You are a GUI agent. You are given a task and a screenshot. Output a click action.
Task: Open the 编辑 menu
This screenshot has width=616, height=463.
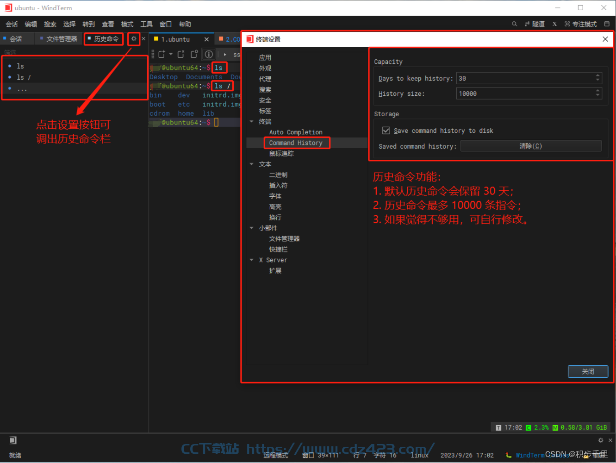click(31, 24)
